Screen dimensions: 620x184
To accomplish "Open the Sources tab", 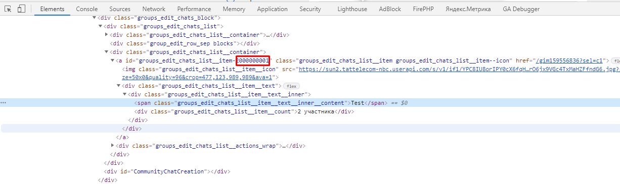I will pos(120,9).
